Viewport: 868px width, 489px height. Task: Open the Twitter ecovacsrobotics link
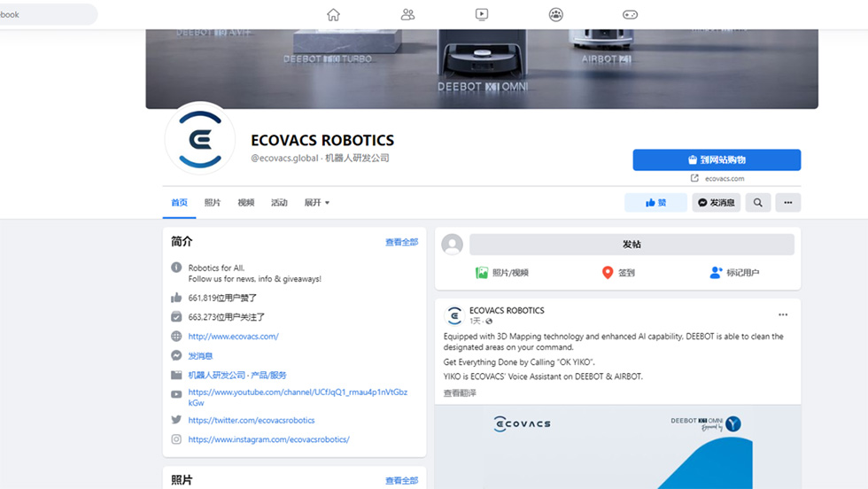pos(251,420)
